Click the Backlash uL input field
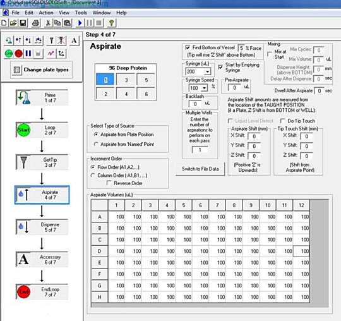 coord(195,104)
